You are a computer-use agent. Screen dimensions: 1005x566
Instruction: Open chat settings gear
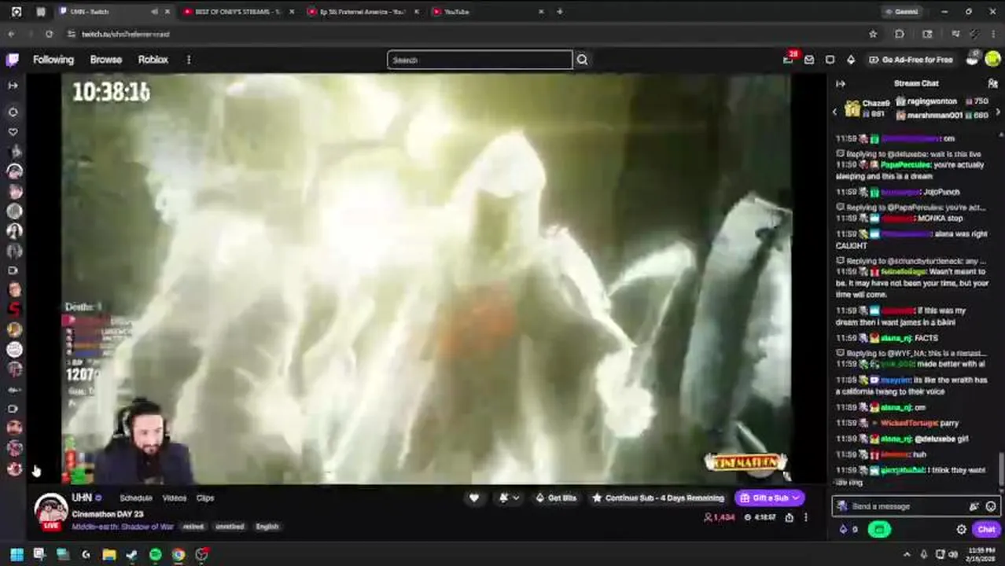point(961,529)
